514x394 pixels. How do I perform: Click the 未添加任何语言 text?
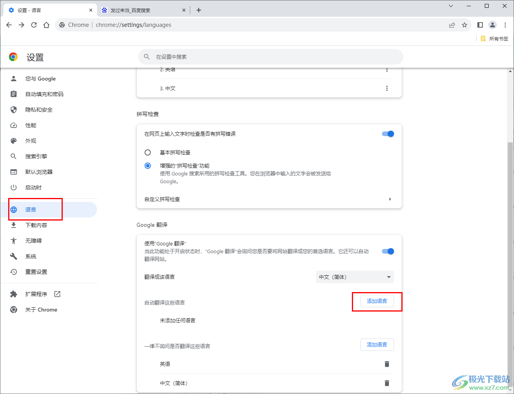coord(178,320)
